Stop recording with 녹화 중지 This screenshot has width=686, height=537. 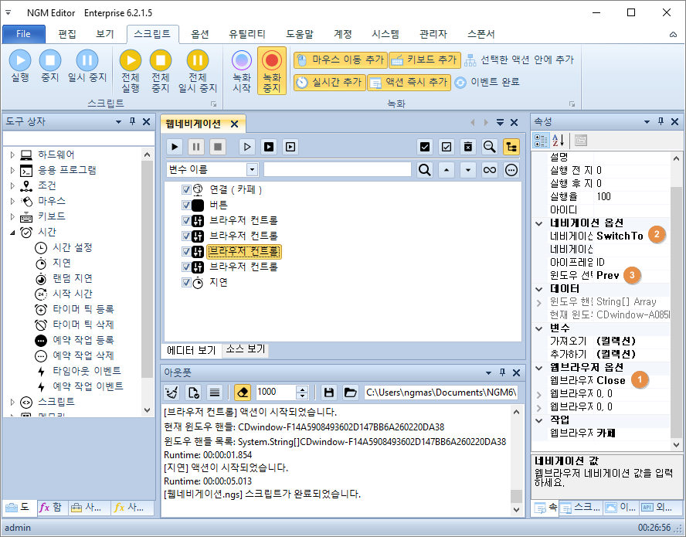272,71
